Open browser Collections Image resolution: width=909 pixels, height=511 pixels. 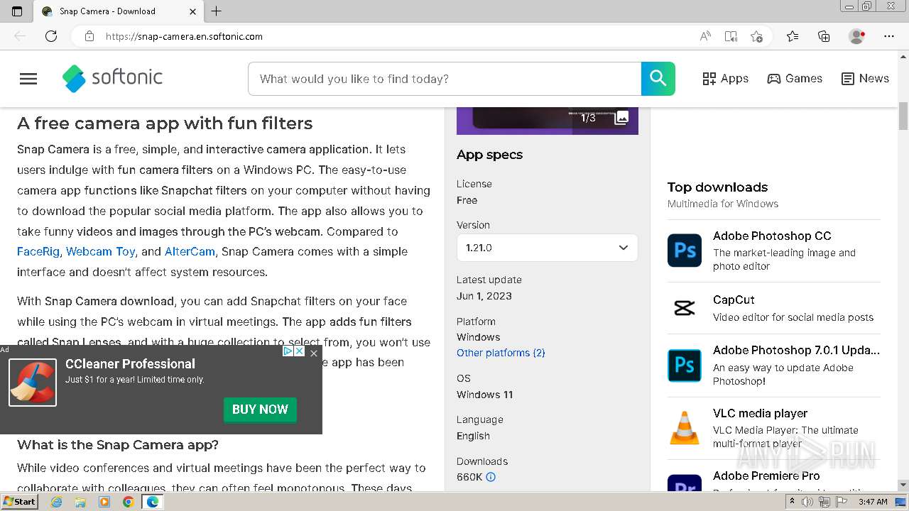pos(824,36)
